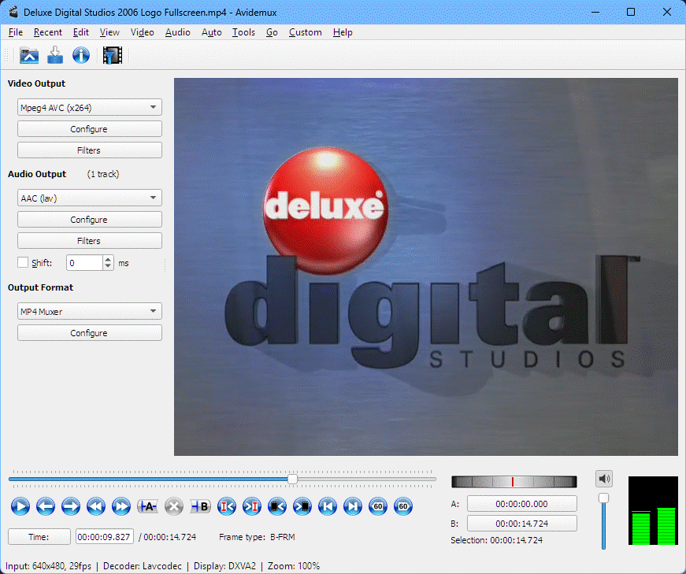Click the current time input field
This screenshot has width=686, height=574.
click(105, 536)
